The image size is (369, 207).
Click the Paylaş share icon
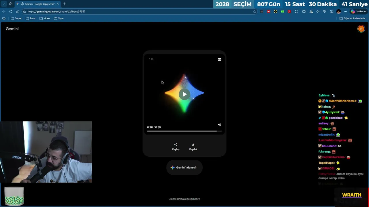(176, 145)
